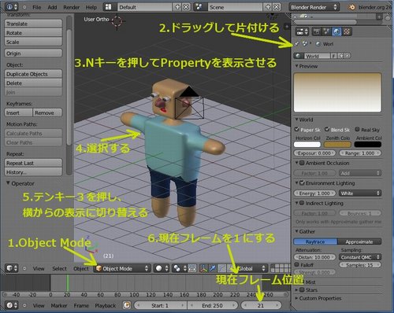394x313 pixels.
Task: Click the viewport shading sphere icon
Action: coord(159,268)
